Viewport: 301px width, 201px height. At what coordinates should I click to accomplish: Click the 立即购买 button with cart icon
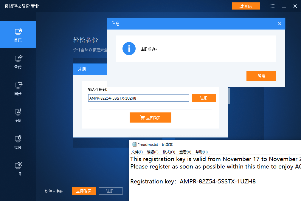click(150, 117)
